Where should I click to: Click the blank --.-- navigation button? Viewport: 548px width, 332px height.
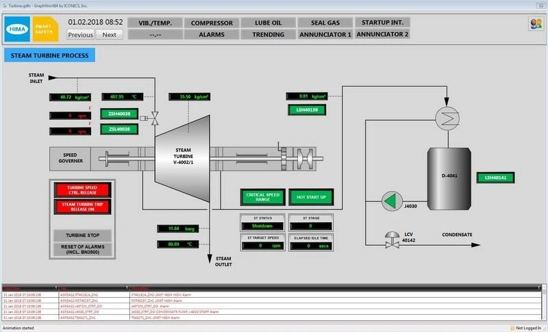(155, 34)
